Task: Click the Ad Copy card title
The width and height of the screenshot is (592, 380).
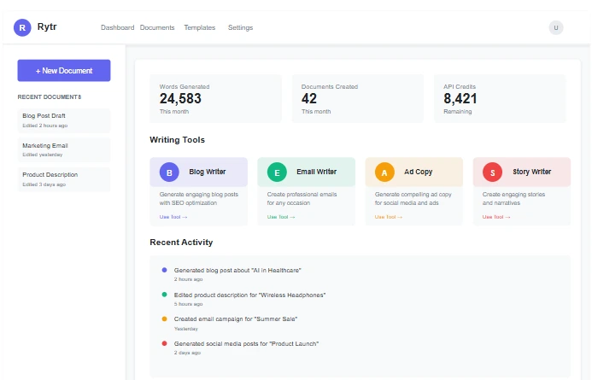Action: pyautogui.click(x=418, y=172)
